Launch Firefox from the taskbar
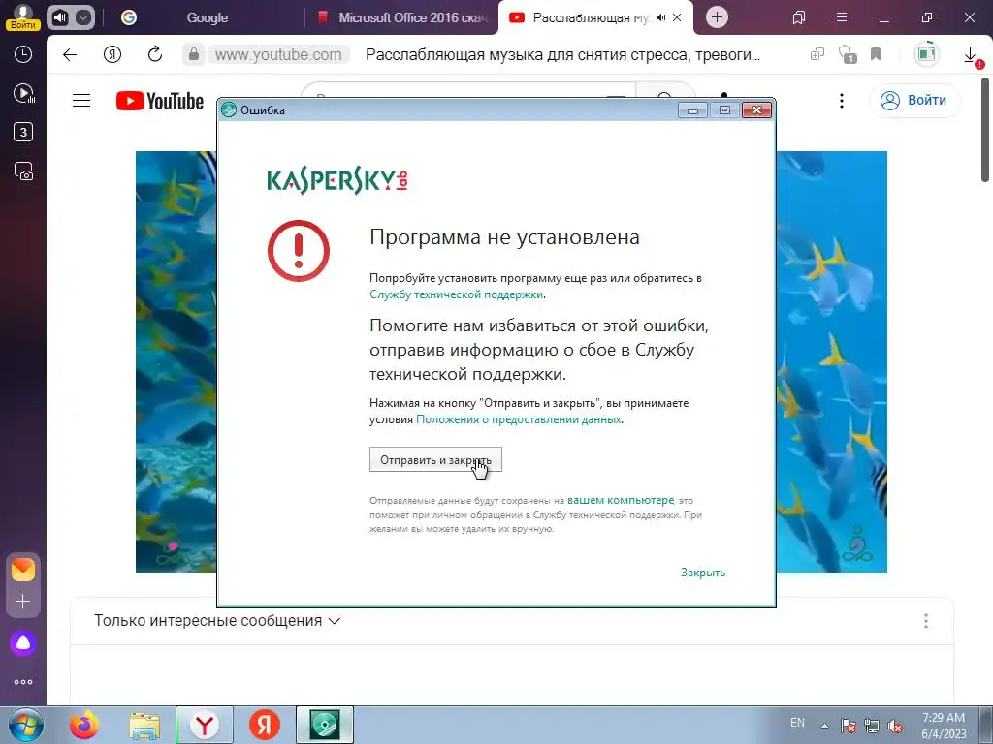The height and width of the screenshot is (744, 993). 84,725
